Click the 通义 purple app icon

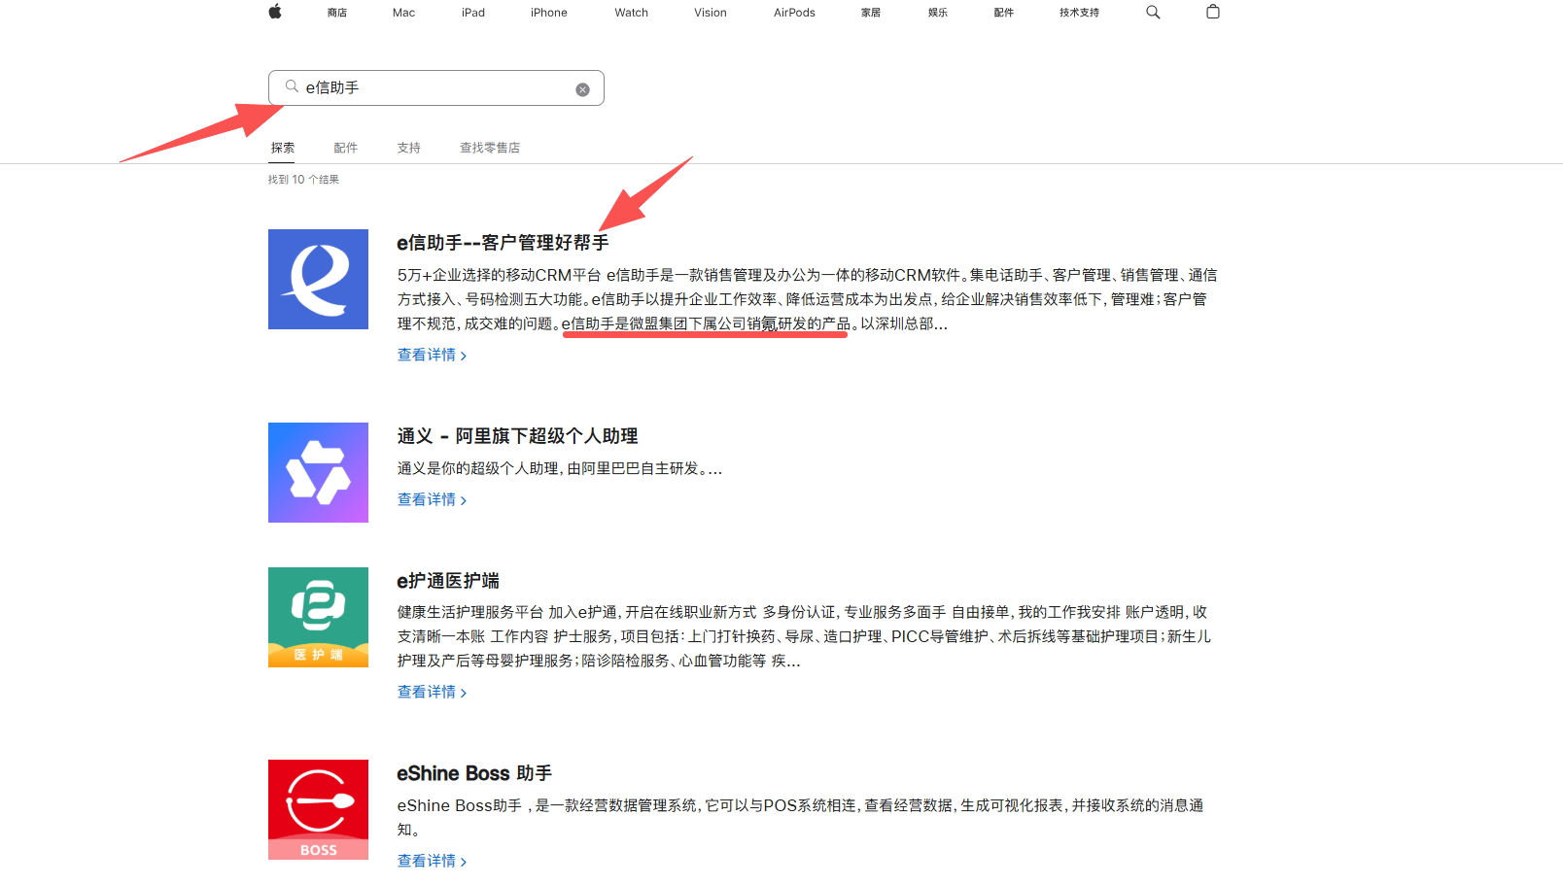318,472
